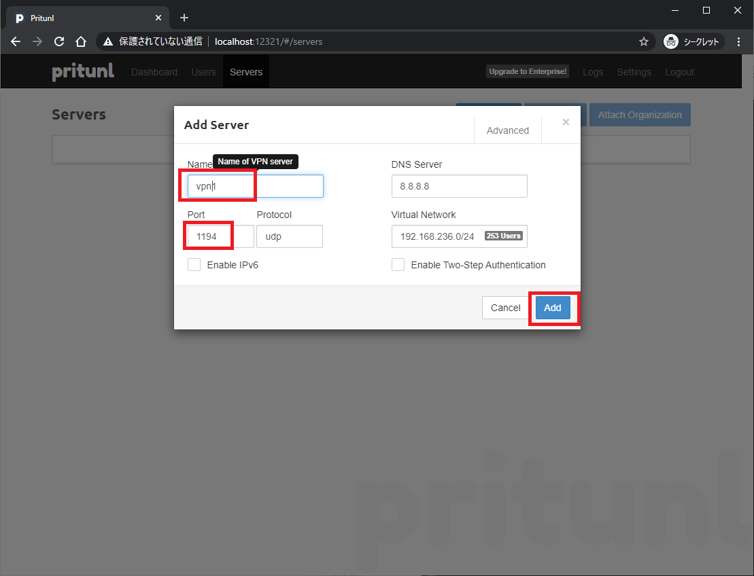Viewport: 754px width, 576px height.
Task: Open the incognito profile icon
Action: tap(671, 42)
